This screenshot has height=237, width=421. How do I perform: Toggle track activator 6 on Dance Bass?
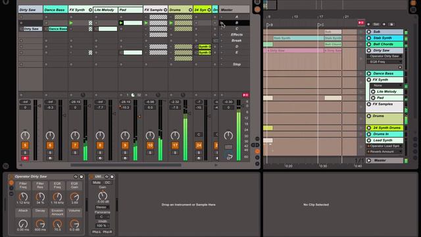tap(50, 145)
